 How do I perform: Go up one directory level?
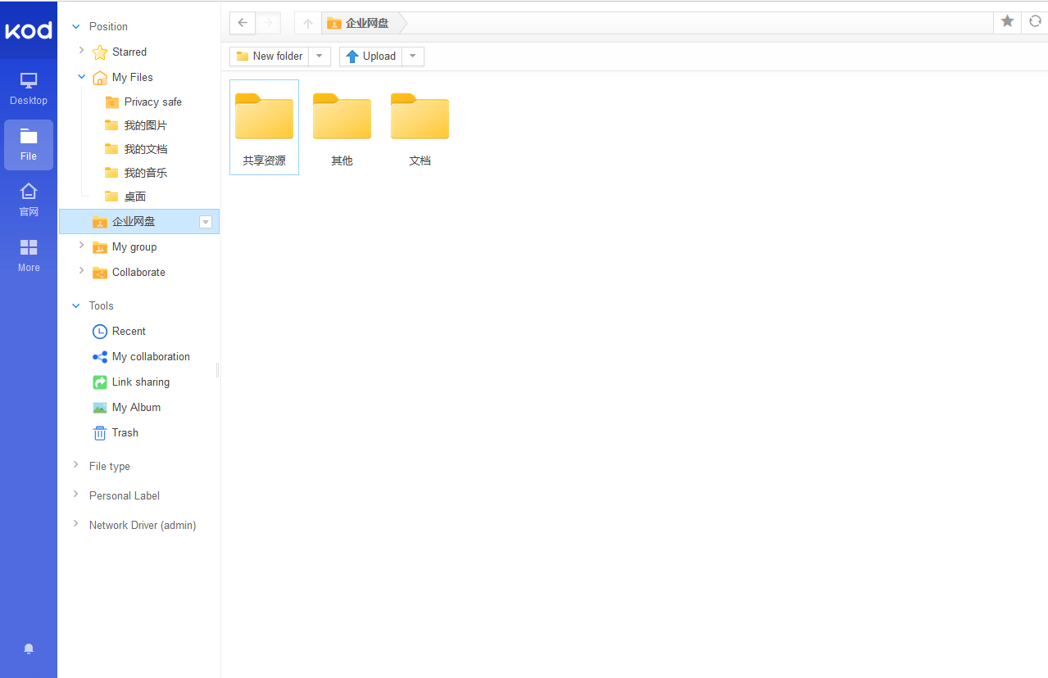(x=308, y=23)
